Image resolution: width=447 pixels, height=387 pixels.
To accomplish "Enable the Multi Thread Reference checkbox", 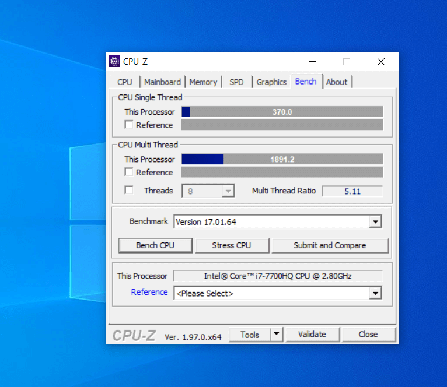I will pos(129,172).
